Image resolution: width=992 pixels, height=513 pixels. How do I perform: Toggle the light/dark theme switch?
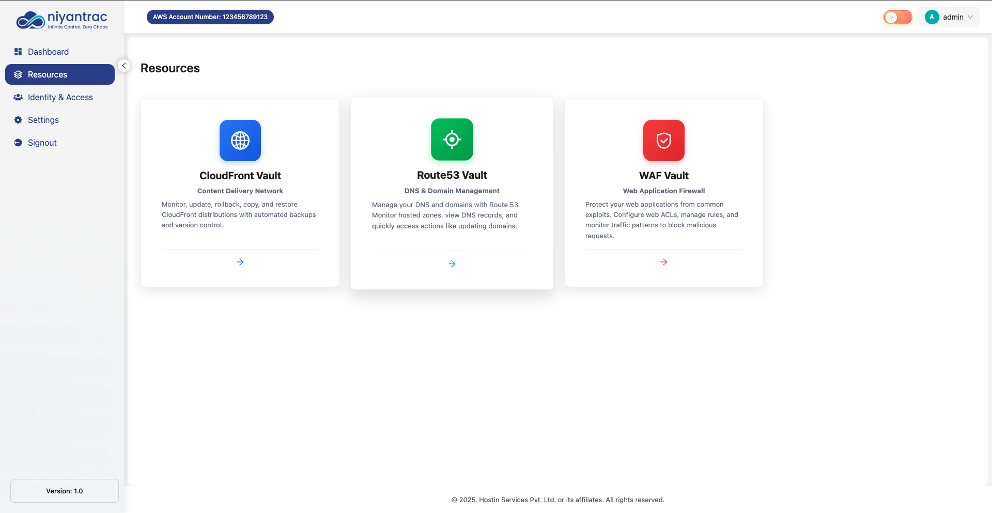pyautogui.click(x=897, y=17)
